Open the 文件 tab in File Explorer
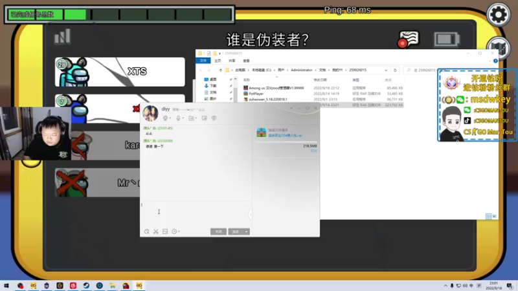Screen dimensions: 518x291 tap(203, 61)
